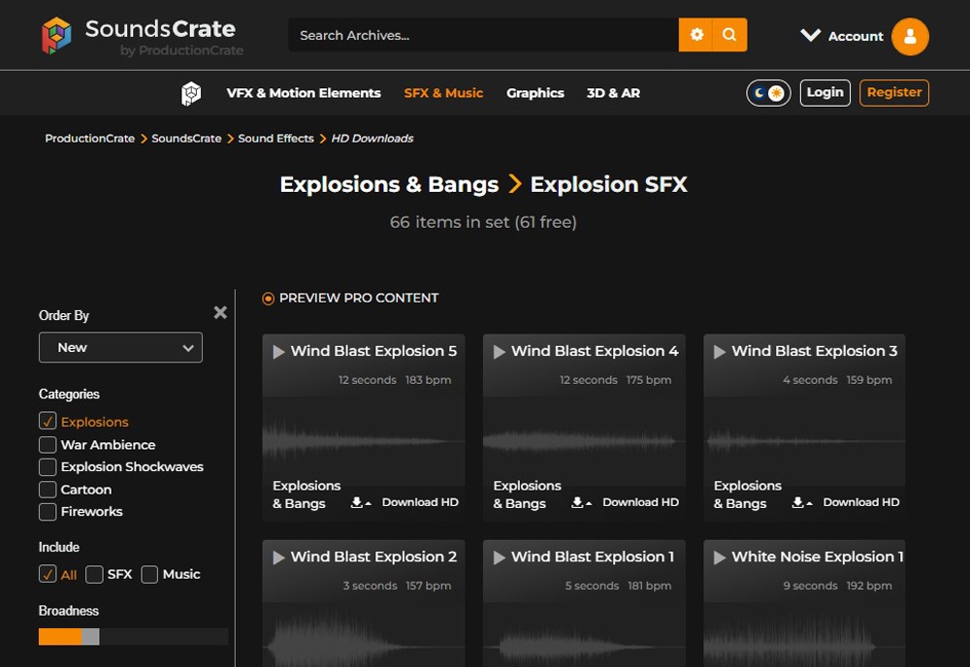Check the Fireworks category filter

(46, 512)
